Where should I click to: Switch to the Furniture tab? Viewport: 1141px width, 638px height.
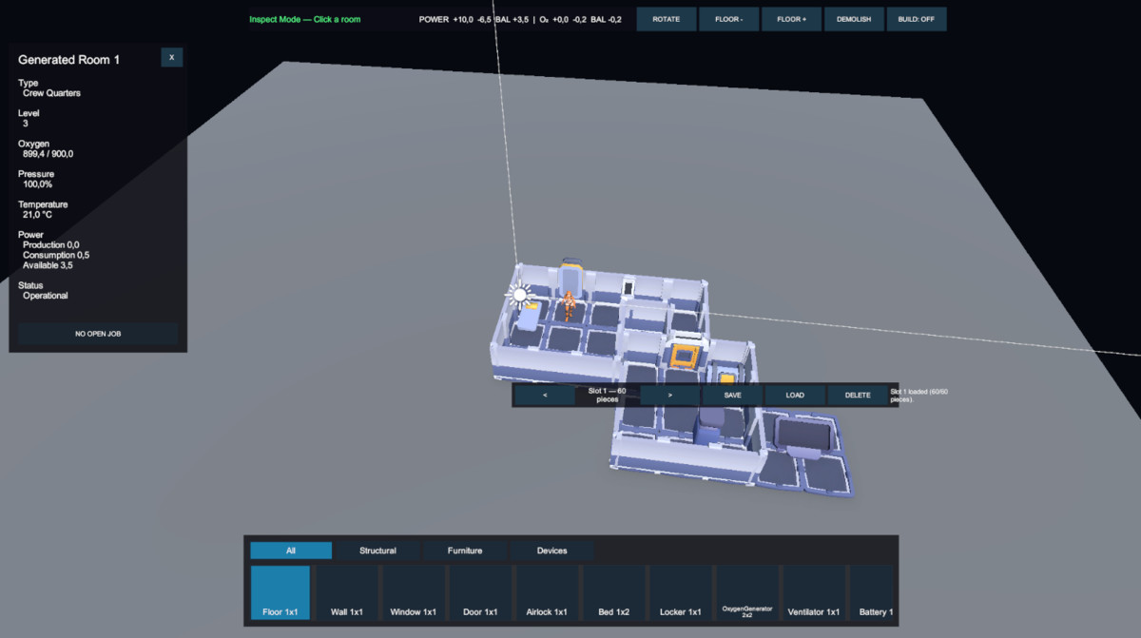point(464,551)
